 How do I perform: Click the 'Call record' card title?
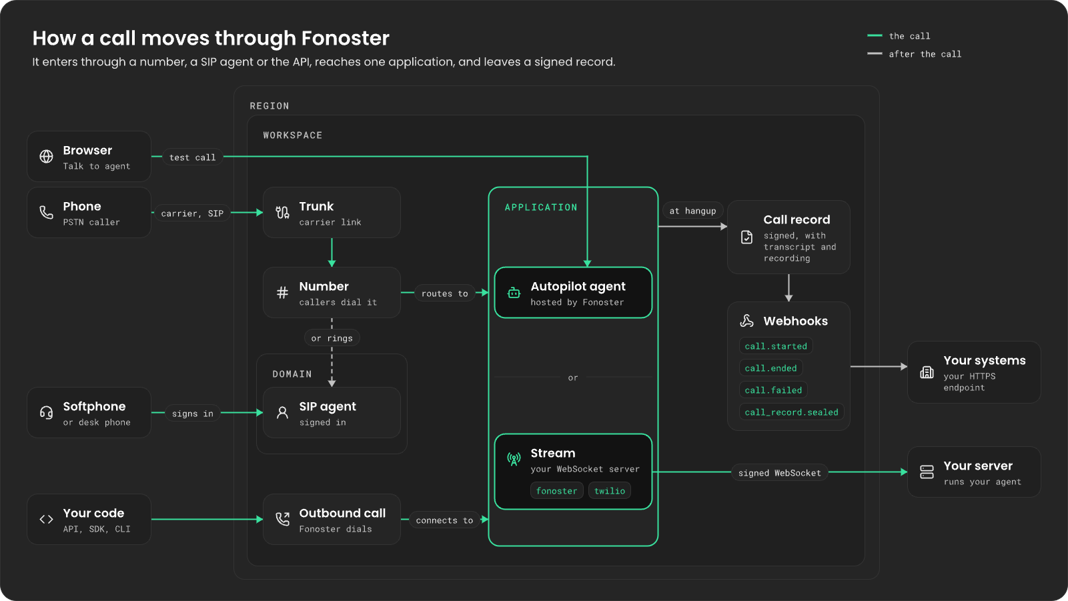click(x=796, y=219)
